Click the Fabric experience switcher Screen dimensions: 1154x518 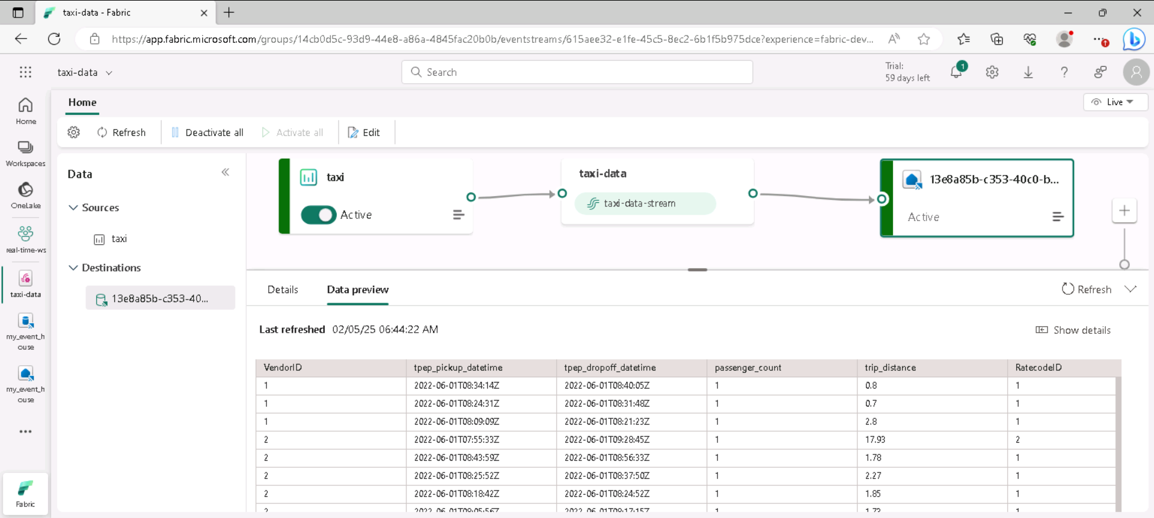pyautogui.click(x=25, y=494)
